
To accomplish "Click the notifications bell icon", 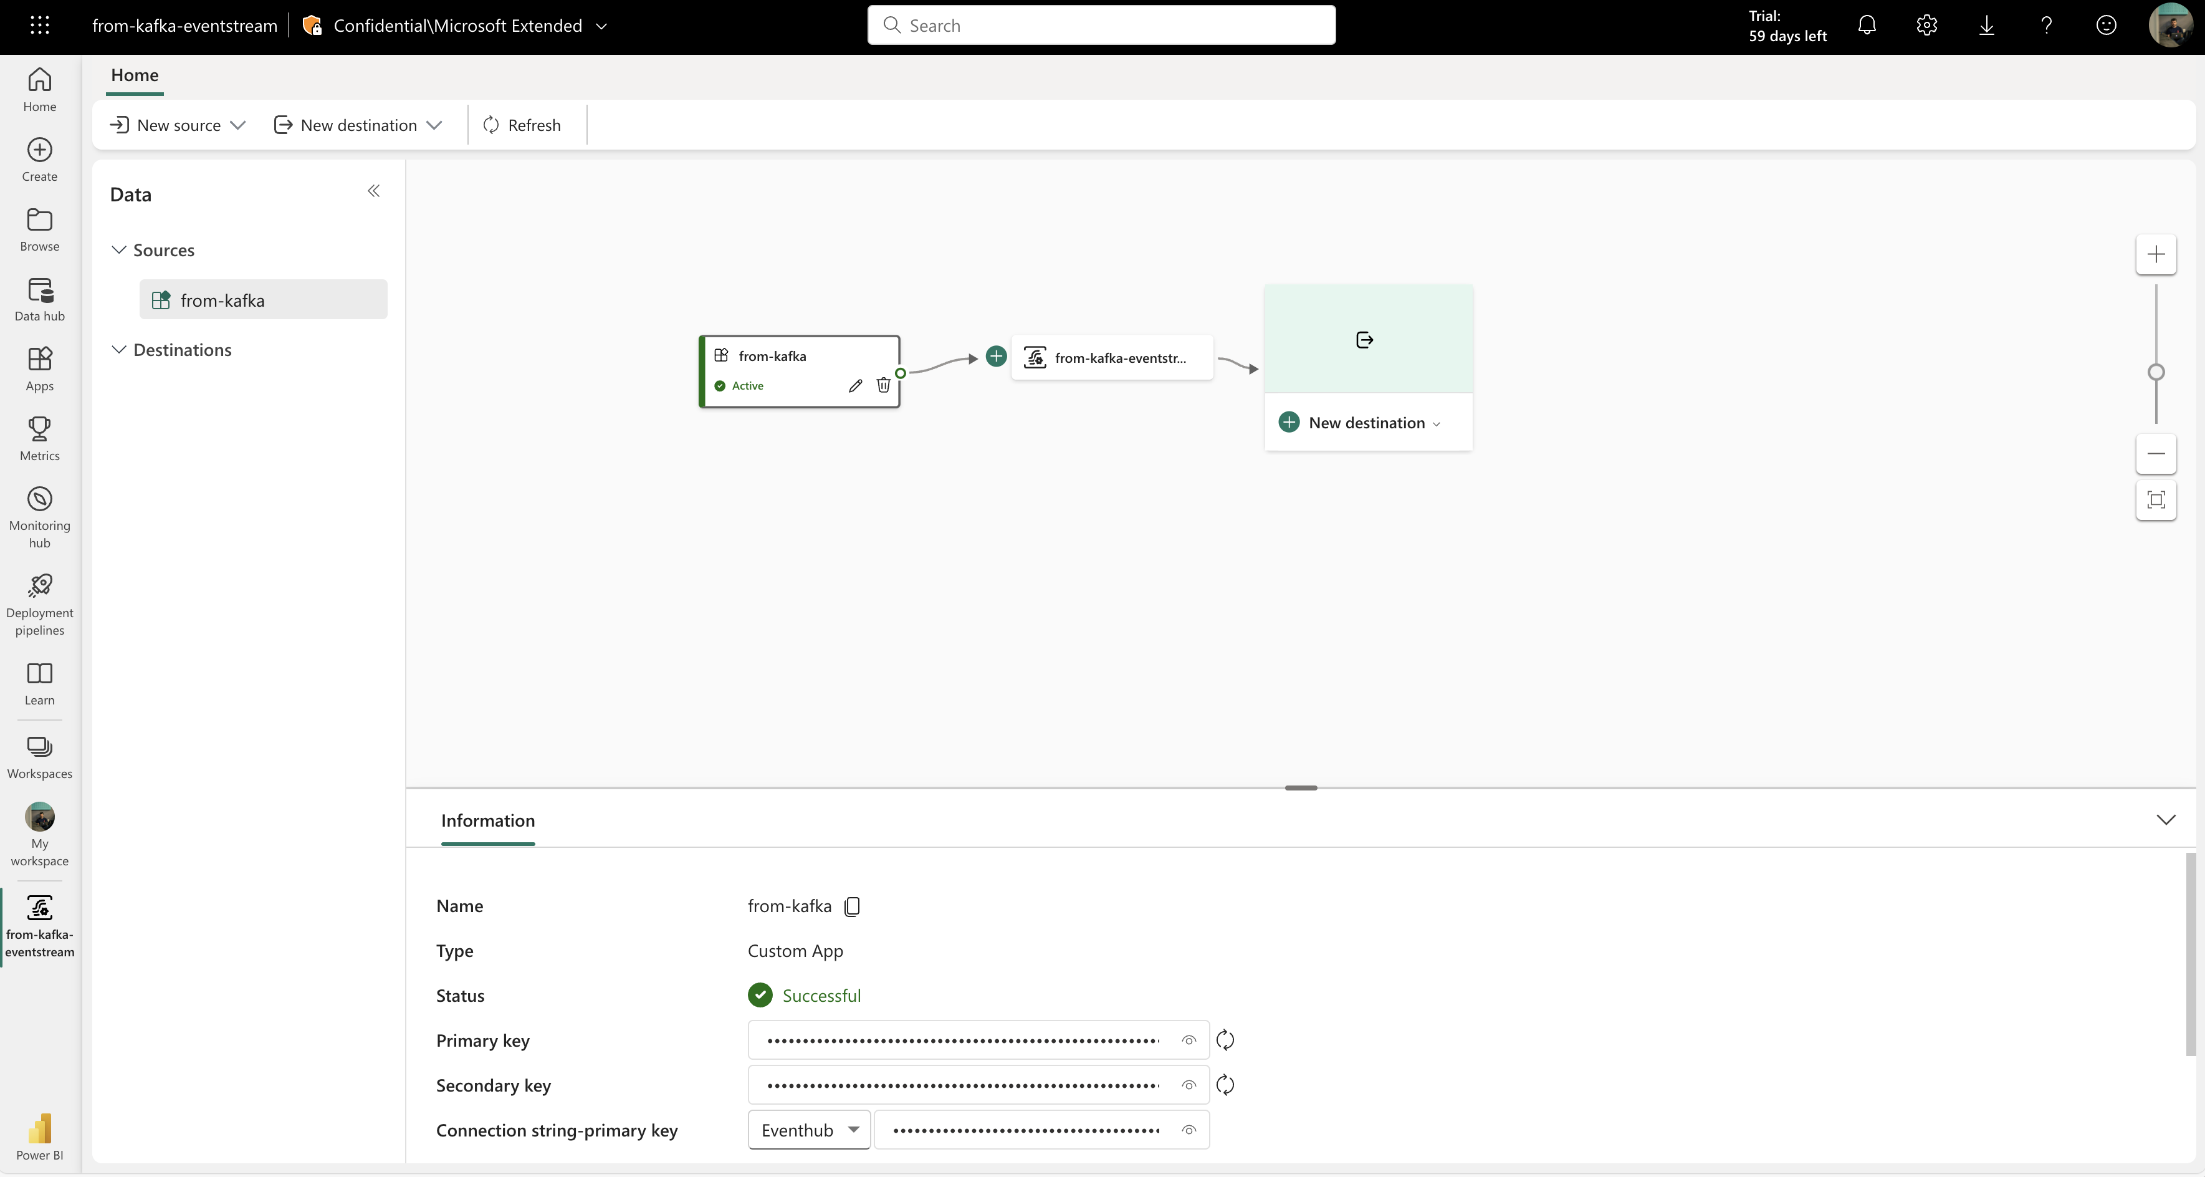I will pos(1867,25).
